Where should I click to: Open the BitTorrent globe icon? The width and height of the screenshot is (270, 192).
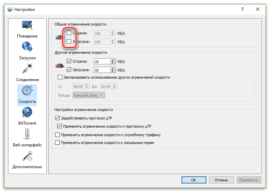(27, 112)
